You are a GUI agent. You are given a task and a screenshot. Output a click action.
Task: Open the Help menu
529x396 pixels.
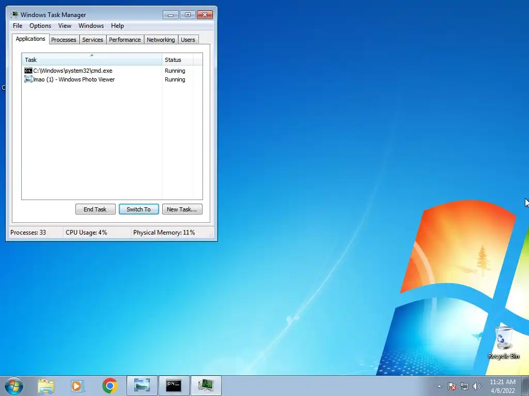click(x=117, y=26)
